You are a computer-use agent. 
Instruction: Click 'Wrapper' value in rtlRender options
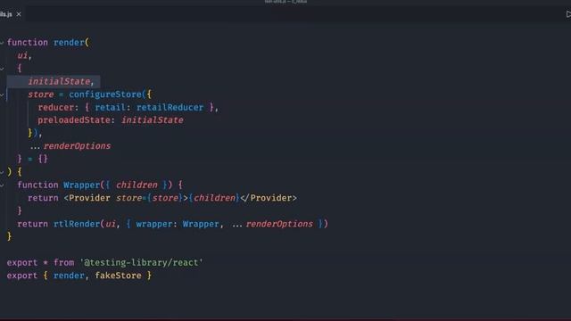tap(201, 224)
